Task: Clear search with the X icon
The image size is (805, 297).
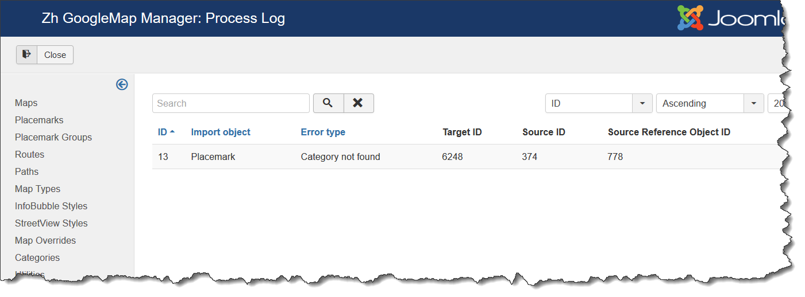Action: [359, 103]
